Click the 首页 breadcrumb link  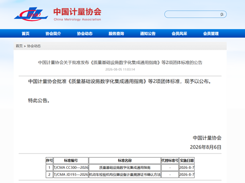pyautogui.click(x=19, y=46)
